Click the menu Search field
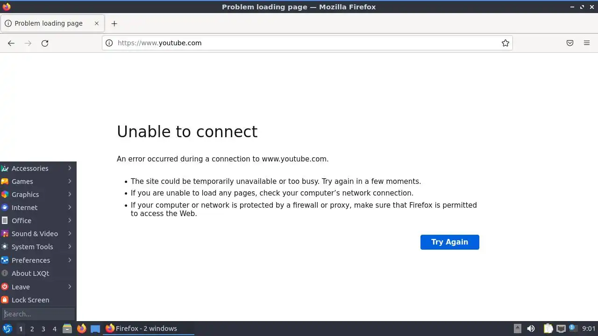598x336 pixels. (x=38, y=314)
